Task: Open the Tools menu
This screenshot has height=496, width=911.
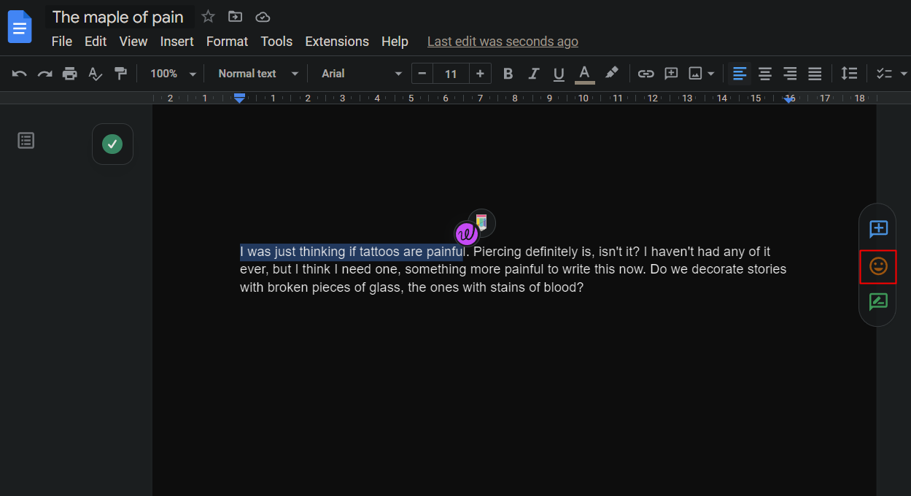Action: coord(277,42)
